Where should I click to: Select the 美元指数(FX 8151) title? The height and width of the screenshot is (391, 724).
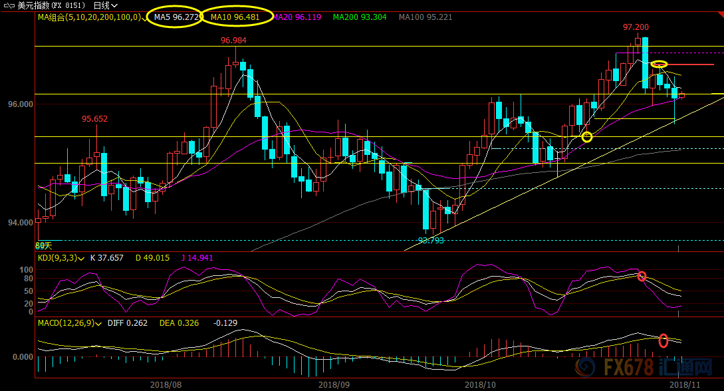(x=51, y=5)
